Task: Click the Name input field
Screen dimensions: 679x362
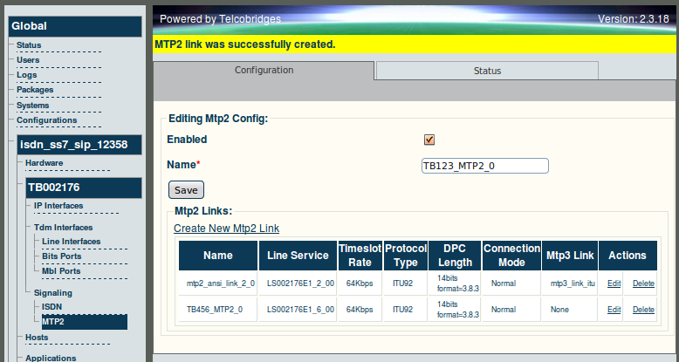Action: pos(485,166)
